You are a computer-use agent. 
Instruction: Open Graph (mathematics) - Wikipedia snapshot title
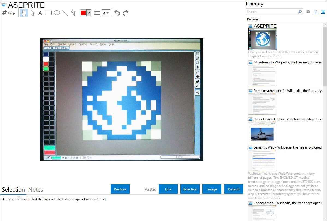287,91
